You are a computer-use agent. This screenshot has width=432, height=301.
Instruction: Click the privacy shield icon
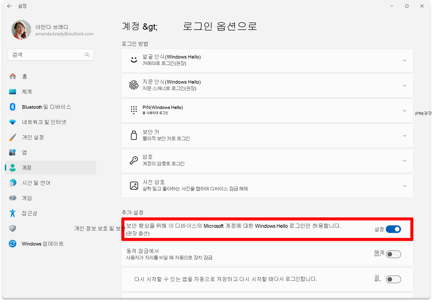click(x=12, y=228)
